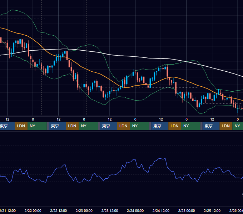The width and height of the screenshot is (243, 214).
Task: Select NY session block above 2/24 00:00
Action: (x=139, y=126)
